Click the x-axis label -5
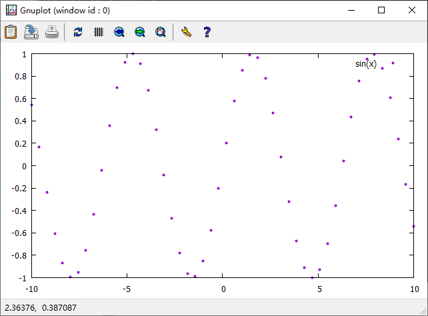Screen dimensions: 428x316 [x=127, y=289]
